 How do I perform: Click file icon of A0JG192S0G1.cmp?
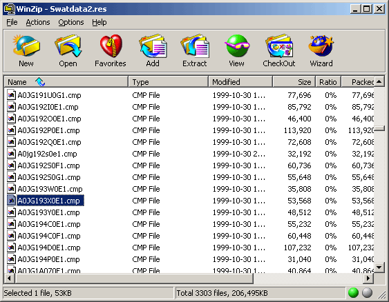pos(11,177)
